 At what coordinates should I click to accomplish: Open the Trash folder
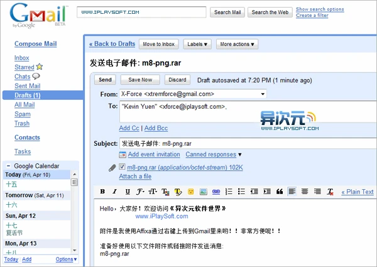click(22, 124)
